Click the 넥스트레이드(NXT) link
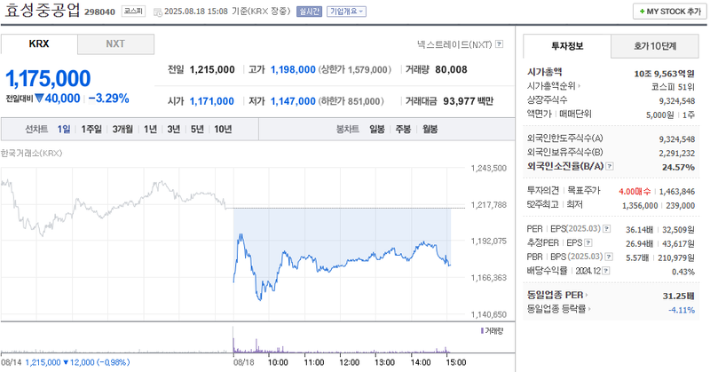The height and width of the screenshot is (372, 710). [454, 44]
